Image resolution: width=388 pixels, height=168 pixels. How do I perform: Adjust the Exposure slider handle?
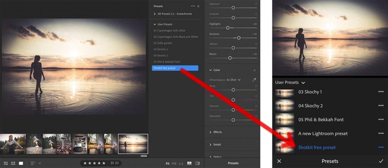tap(233, 8)
